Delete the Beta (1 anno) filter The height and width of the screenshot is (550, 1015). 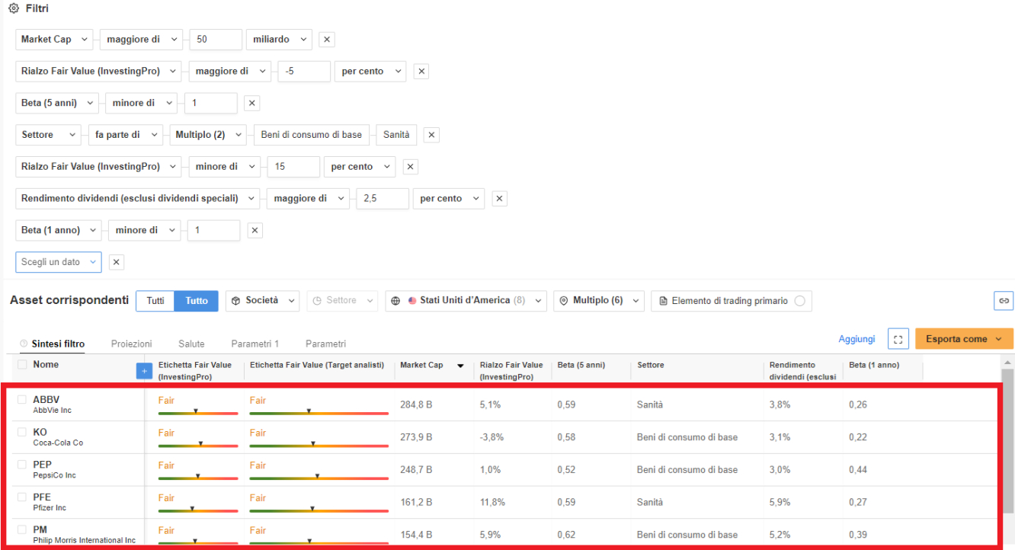255,230
